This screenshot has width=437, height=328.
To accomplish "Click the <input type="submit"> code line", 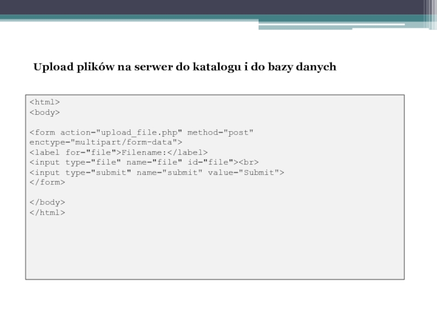I will click(157, 172).
